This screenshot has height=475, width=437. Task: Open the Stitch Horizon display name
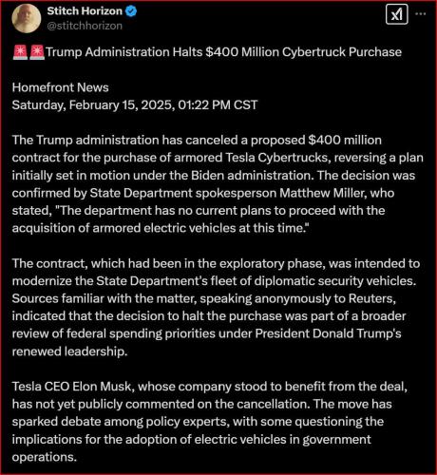pyautogui.click(x=85, y=11)
